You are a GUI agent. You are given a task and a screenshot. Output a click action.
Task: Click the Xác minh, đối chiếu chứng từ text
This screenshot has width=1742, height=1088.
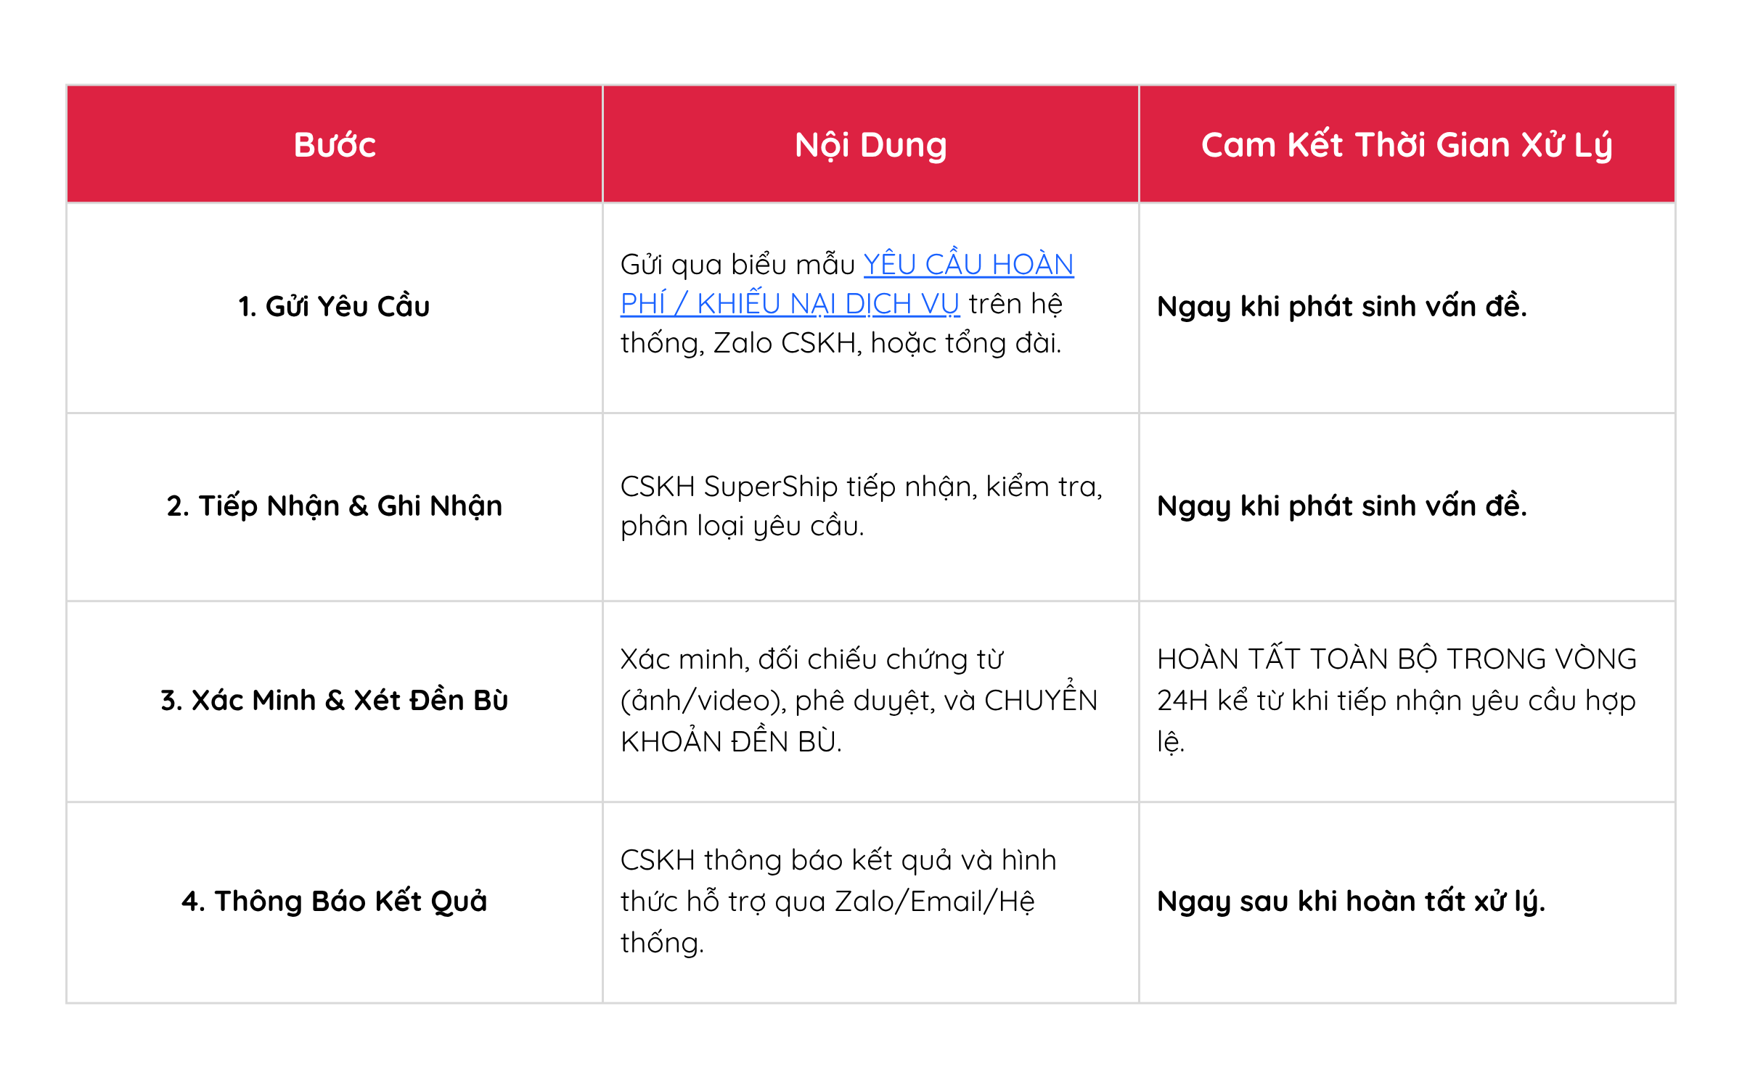tap(811, 659)
